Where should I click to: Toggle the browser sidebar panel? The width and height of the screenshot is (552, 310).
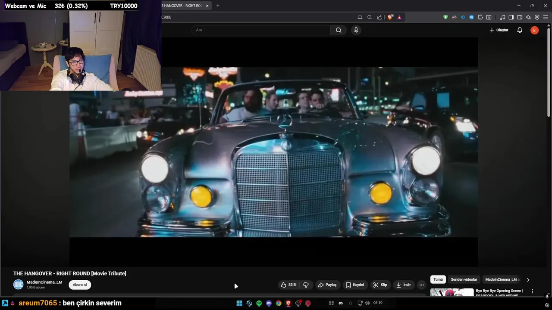(x=511, y=17)
